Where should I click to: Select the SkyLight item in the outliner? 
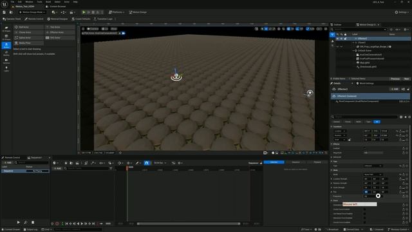(365, 63)
